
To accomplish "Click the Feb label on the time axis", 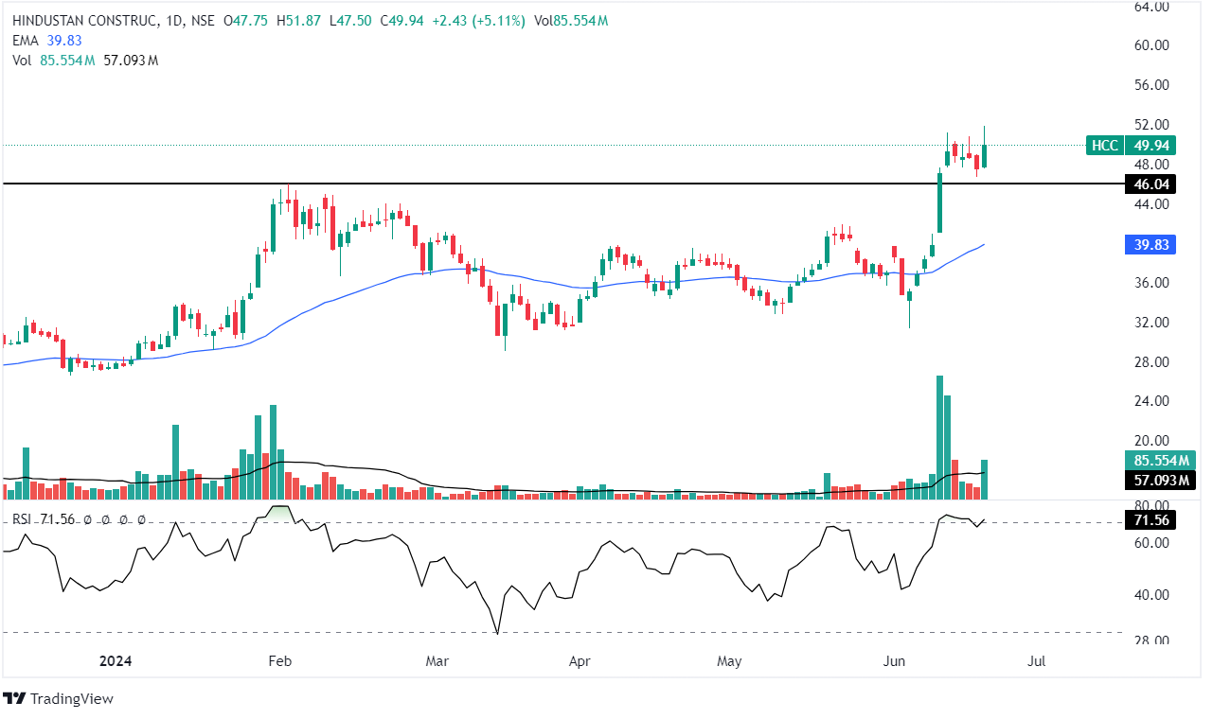I will [x=278, y=661].
